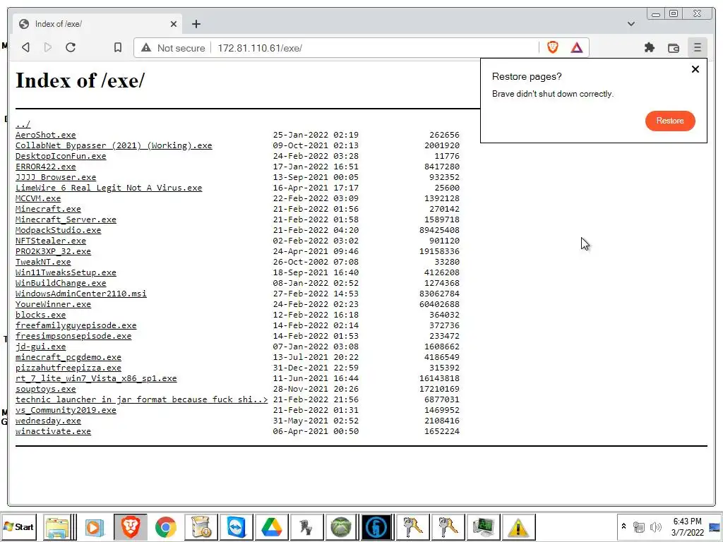This screenshot has width=723, height=542.
Task: Go back to the previous page
Action: pyautogui.click(x=26, y=47)
